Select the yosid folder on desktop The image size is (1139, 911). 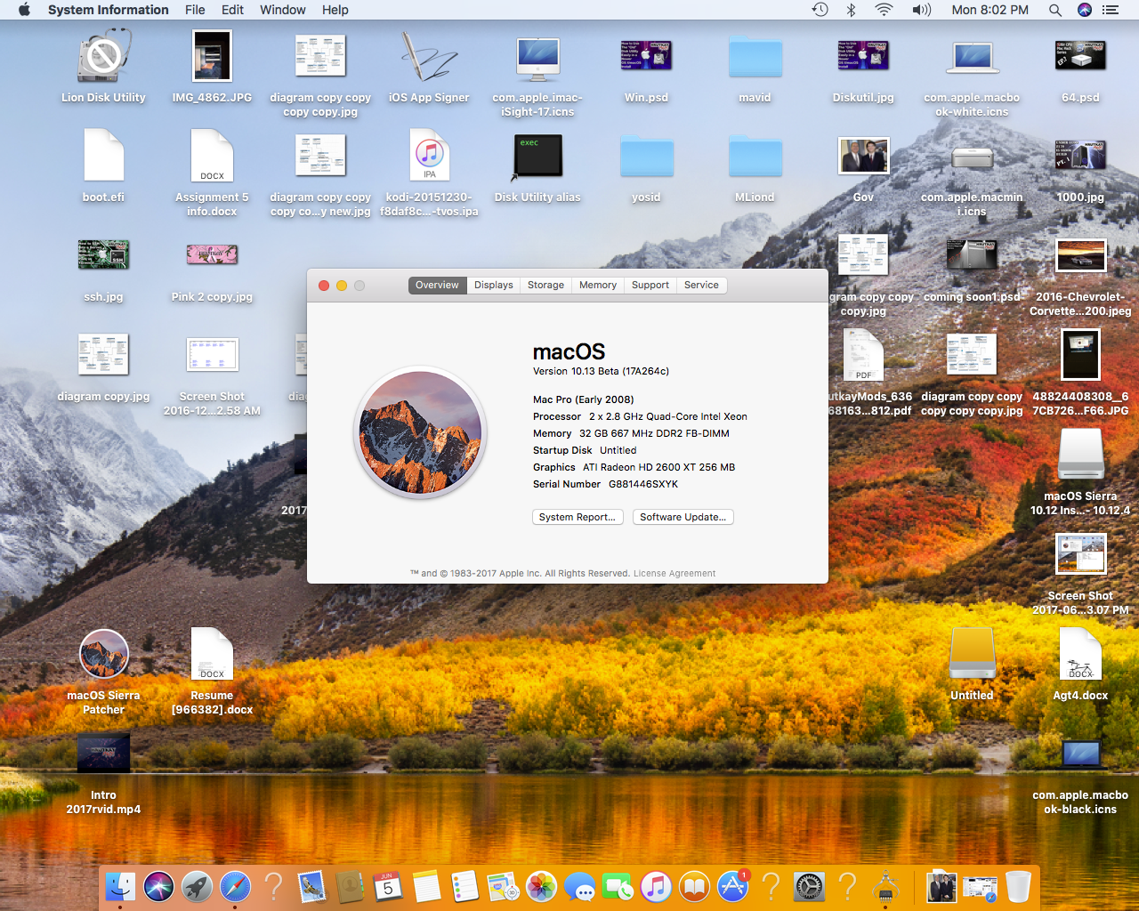[646, 157]
